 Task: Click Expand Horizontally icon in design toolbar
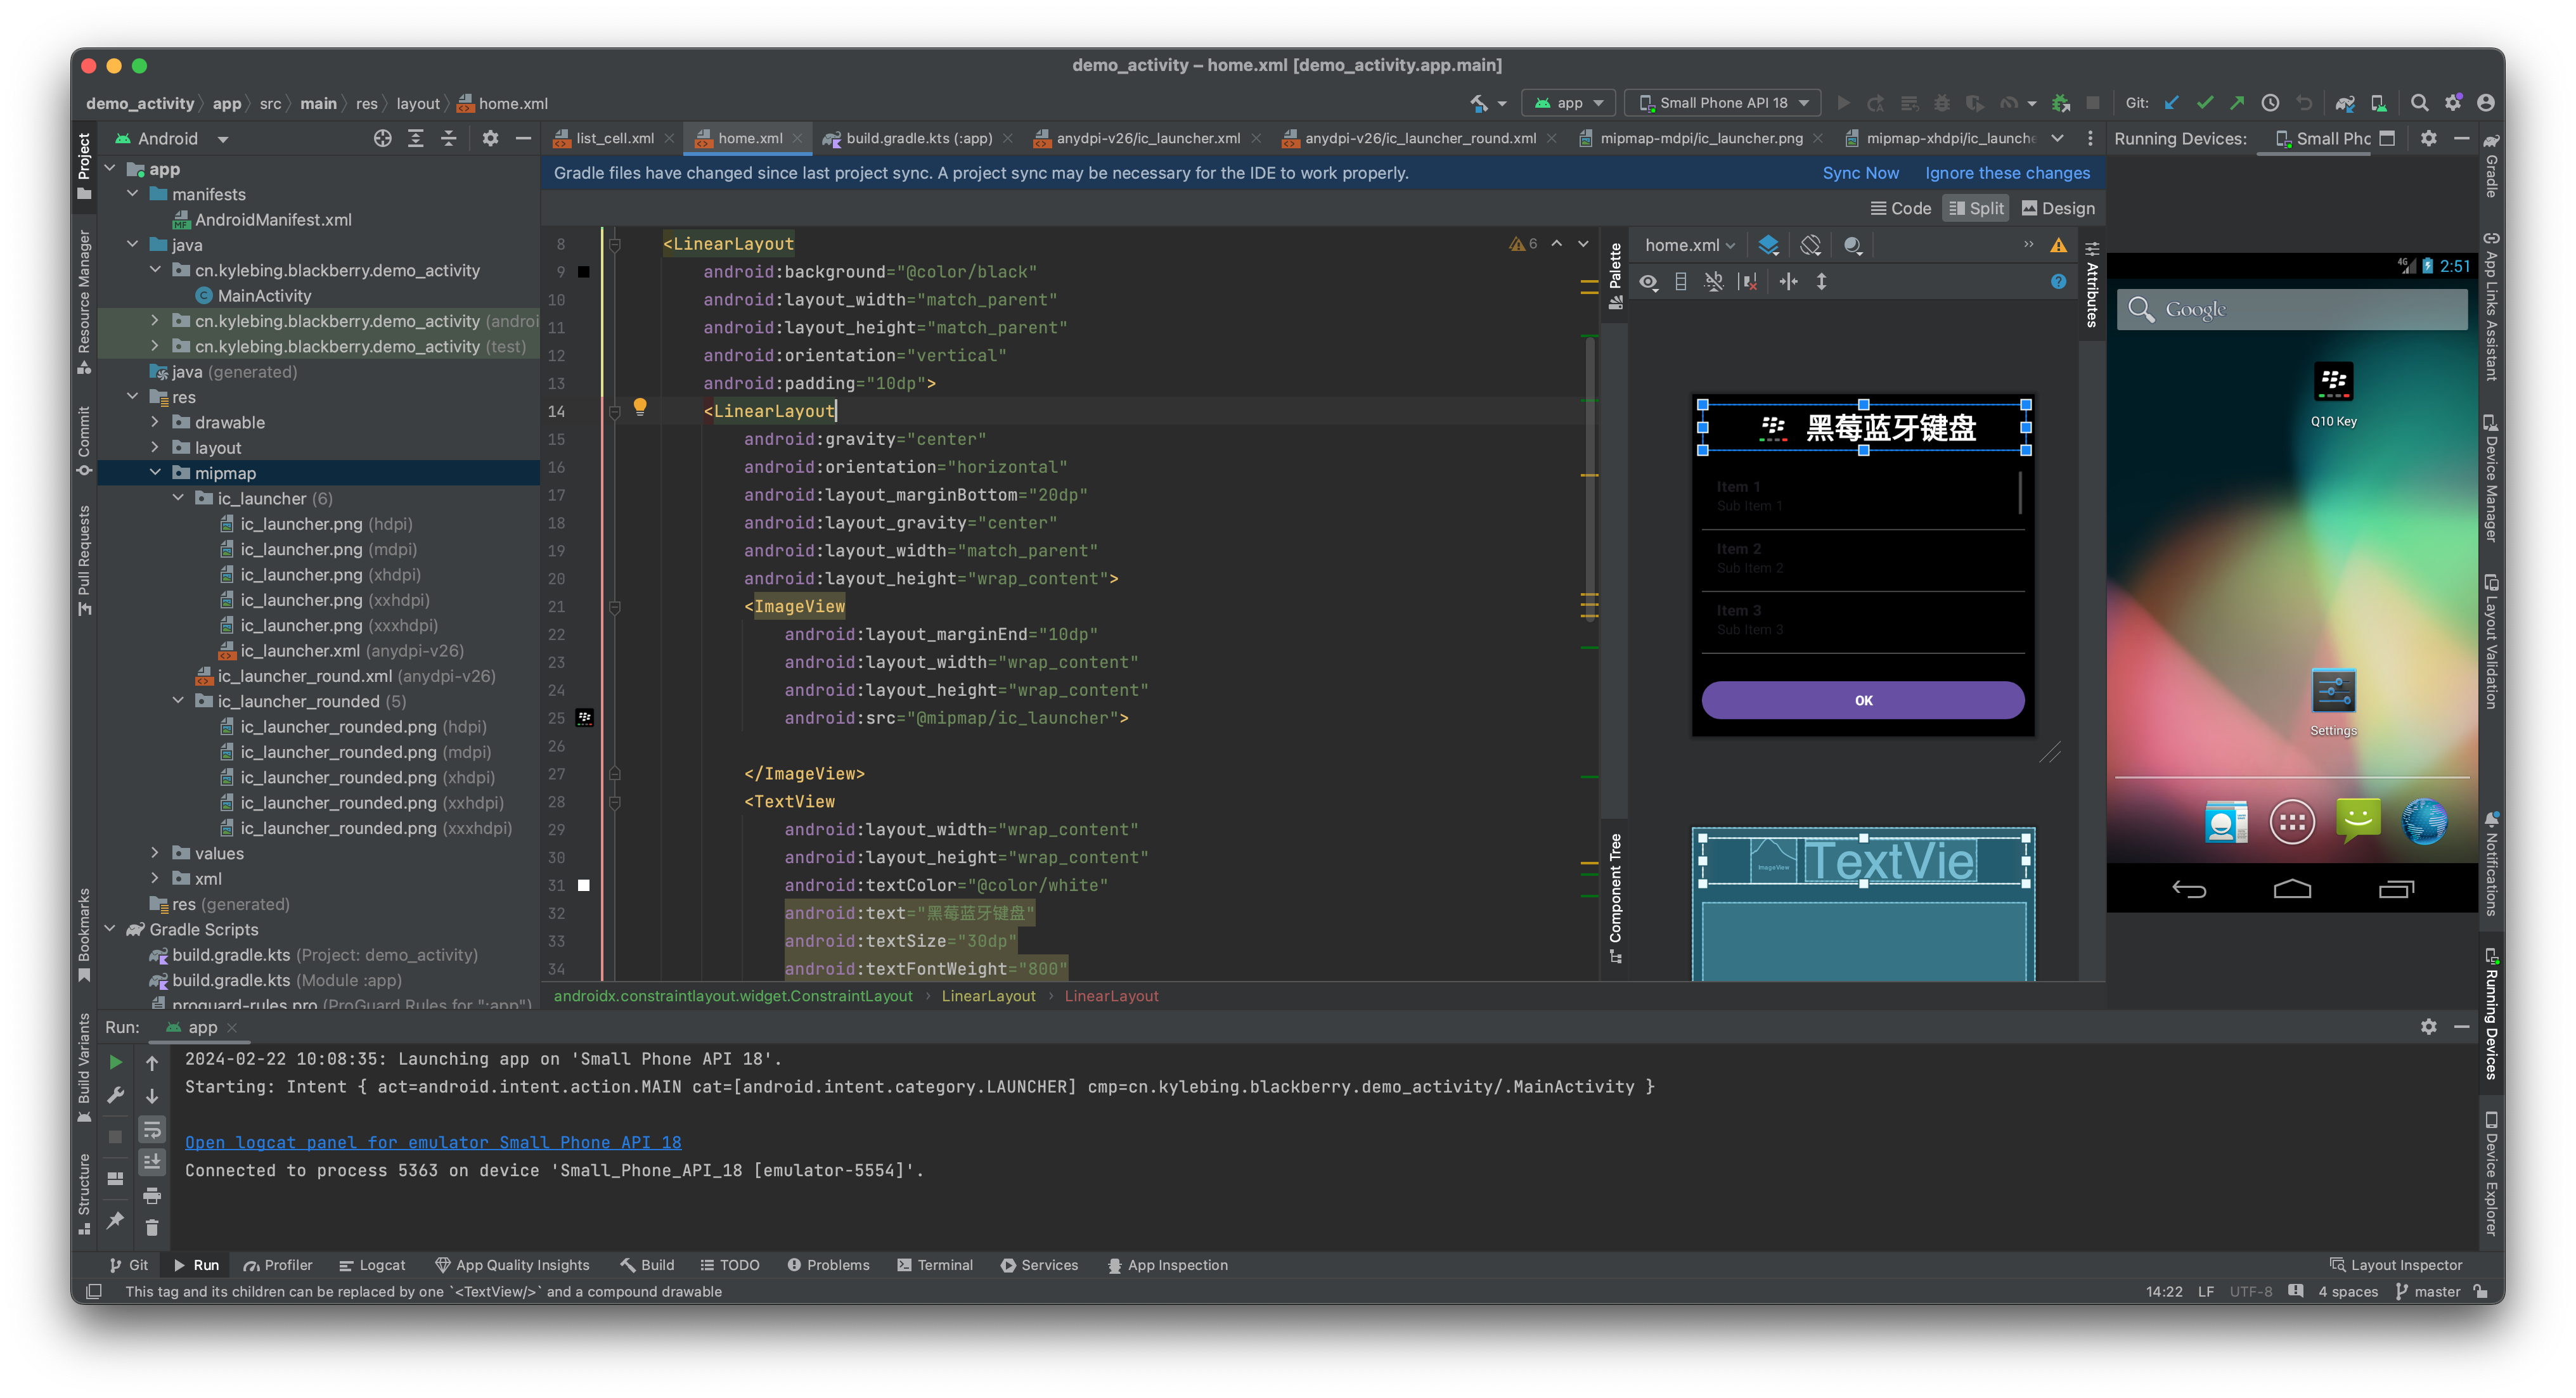[x=1788, y=282]
